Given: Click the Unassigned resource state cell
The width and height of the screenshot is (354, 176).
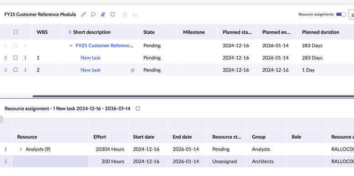Looking at the screenshot, I should coord(227,161).
